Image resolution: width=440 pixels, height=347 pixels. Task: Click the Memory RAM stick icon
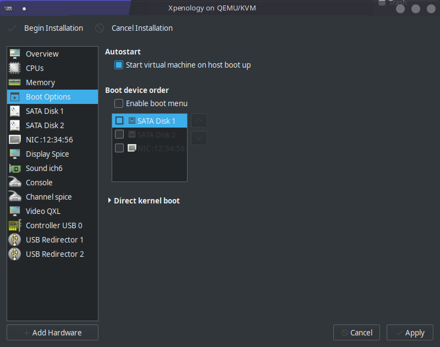[15, 82]
